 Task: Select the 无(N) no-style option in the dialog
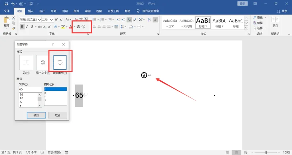point(26,62)
